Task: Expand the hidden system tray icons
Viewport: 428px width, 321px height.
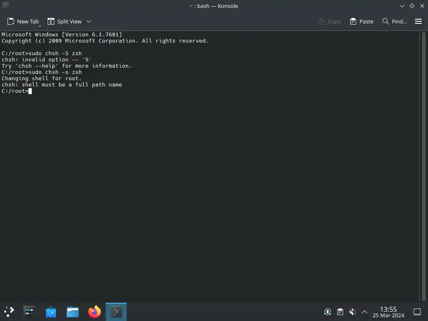Action: click(364, 312)
